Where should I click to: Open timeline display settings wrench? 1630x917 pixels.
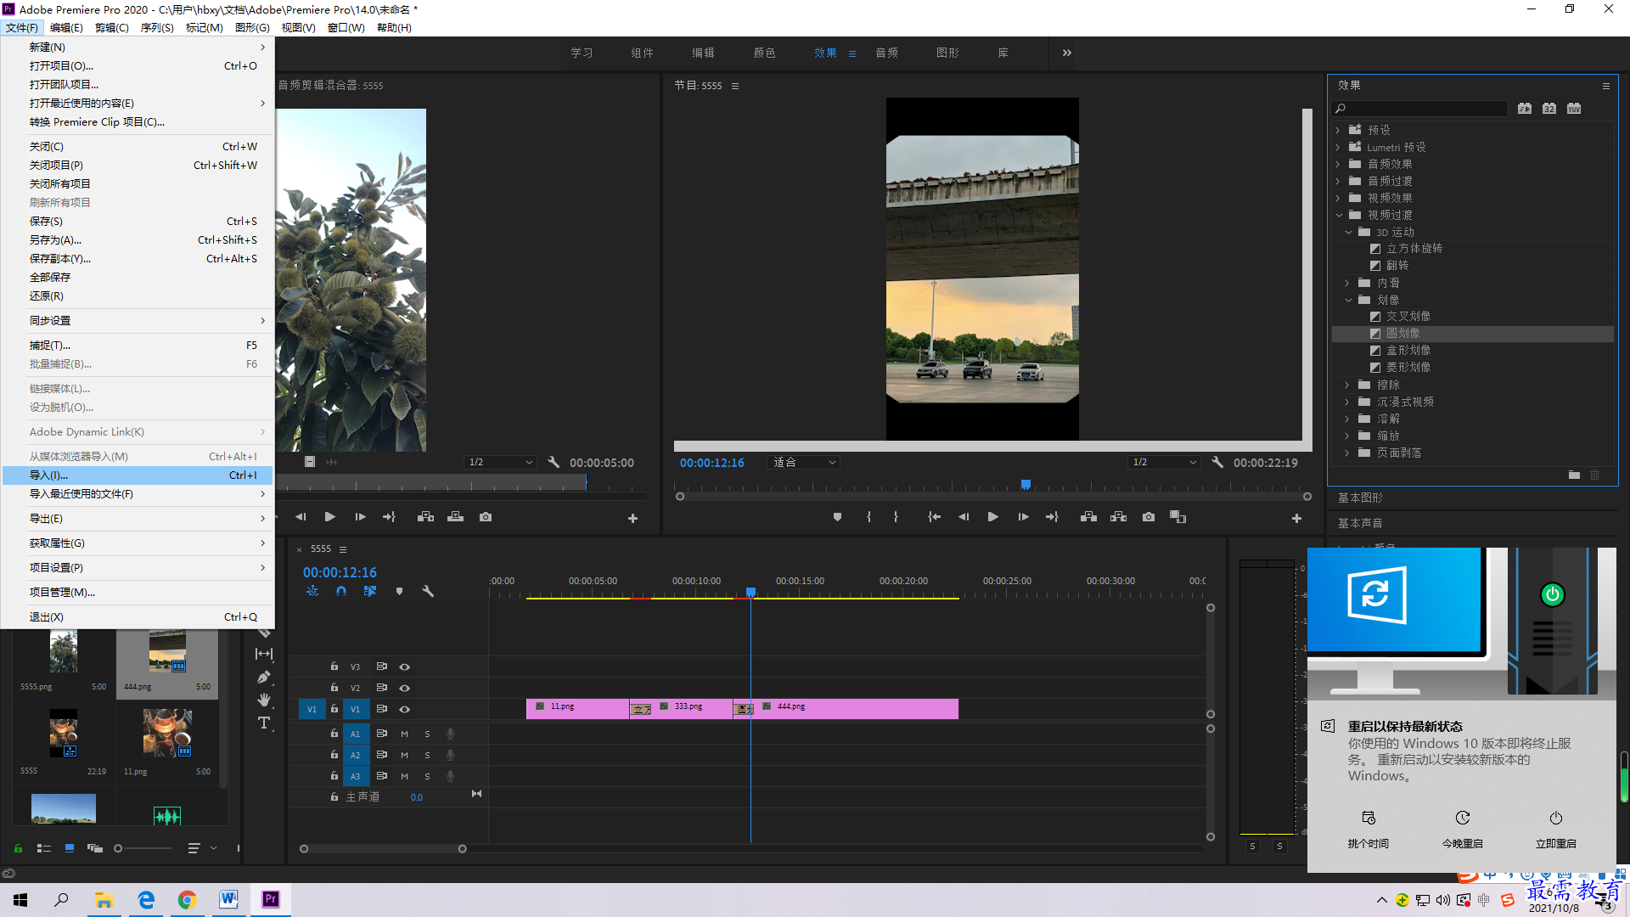click(428, 591)
